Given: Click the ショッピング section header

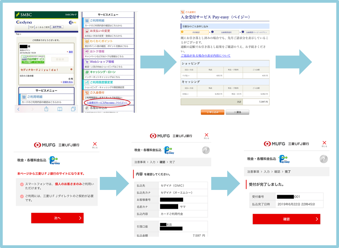Looking at the screenshot, I should coord(225,63).
